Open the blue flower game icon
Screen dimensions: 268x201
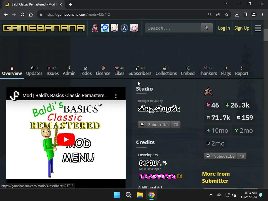click(x=105, y=28)
